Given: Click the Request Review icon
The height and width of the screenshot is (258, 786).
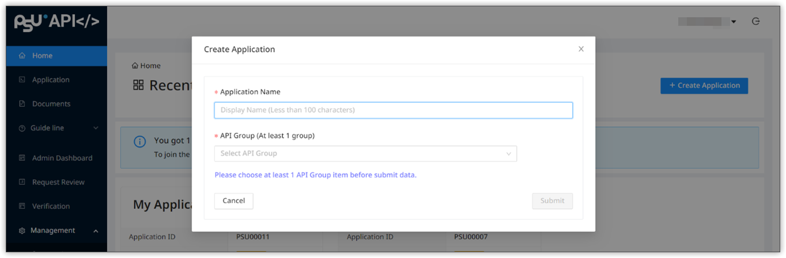Looking at the screenshot, I should (x=22, y=182).
